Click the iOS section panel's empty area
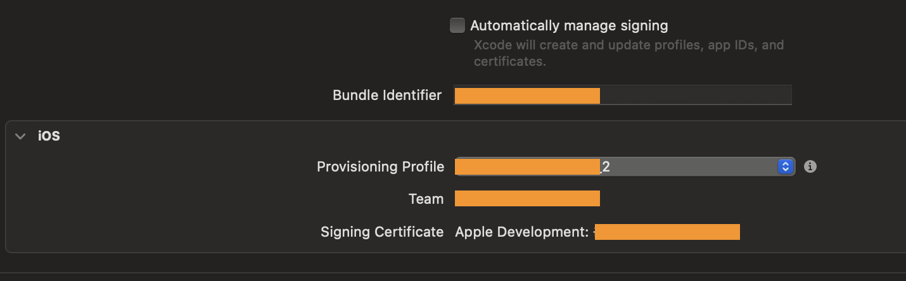This screenshot has height=281, width=906. [158, 203]
